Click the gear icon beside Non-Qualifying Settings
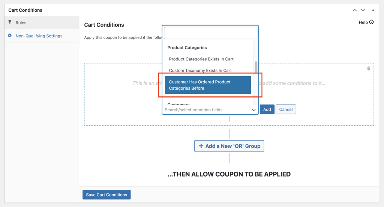 10,36
